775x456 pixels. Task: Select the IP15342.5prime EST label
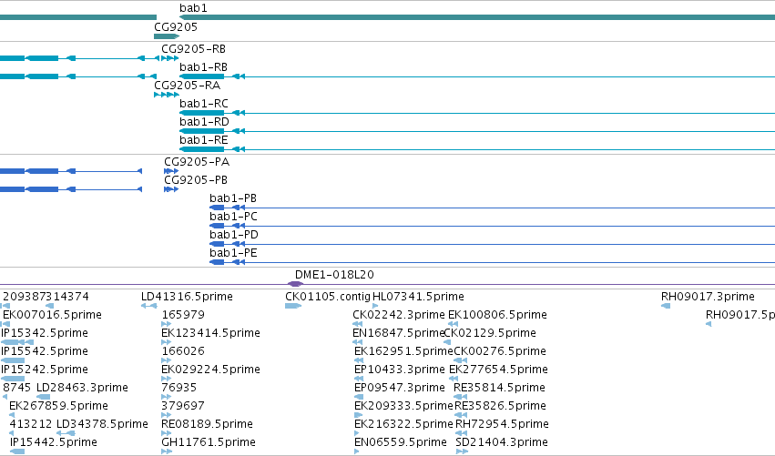tap(45, 333)
